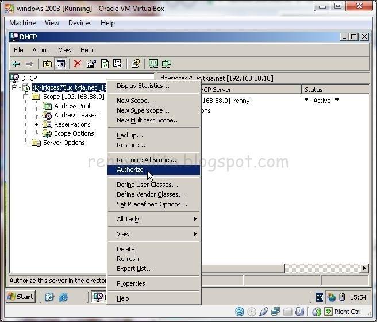The image size is (377, 322).
Task: Select Help at bottom of context menu
Action: [153, 298]
